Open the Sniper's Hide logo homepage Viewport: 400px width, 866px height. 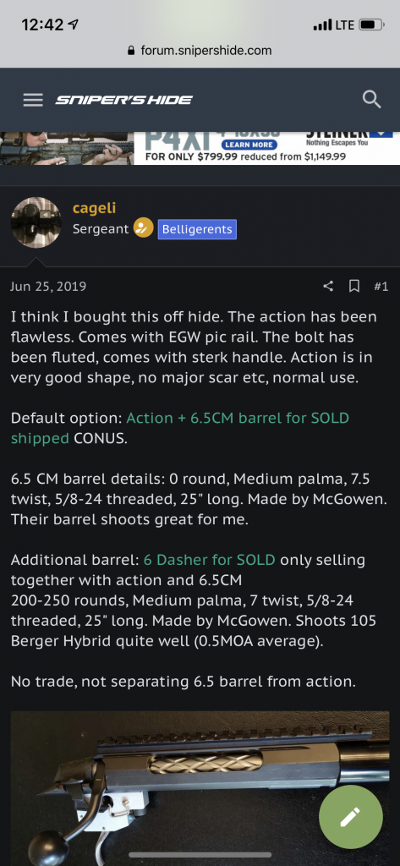123,100
